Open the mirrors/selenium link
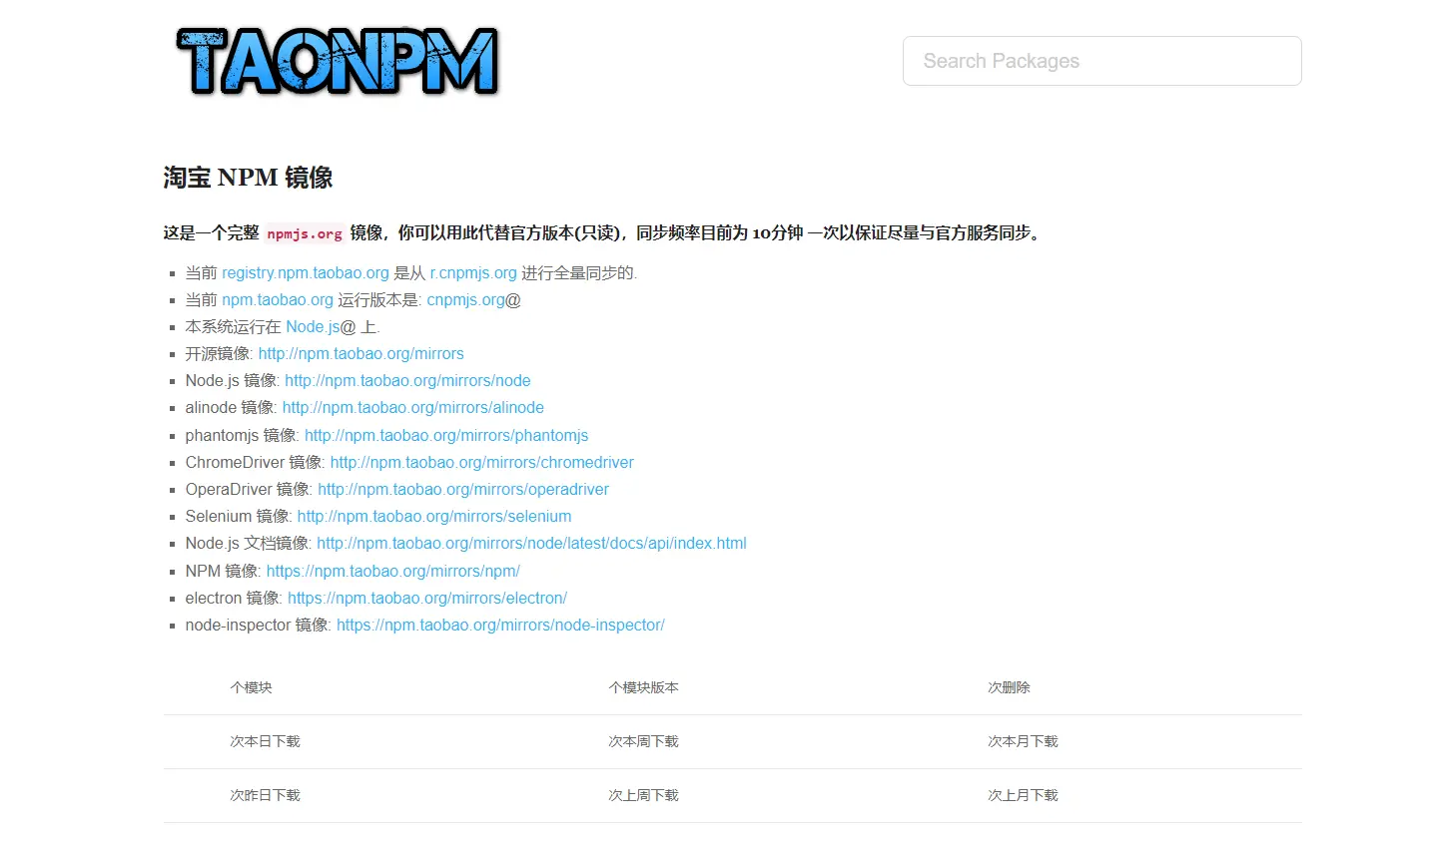1431x842 pixels. point(434,516)
